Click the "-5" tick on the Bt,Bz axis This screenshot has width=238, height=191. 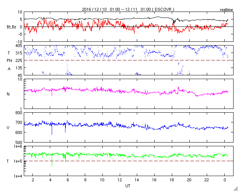pyautogui.click(x=20, y=34)
